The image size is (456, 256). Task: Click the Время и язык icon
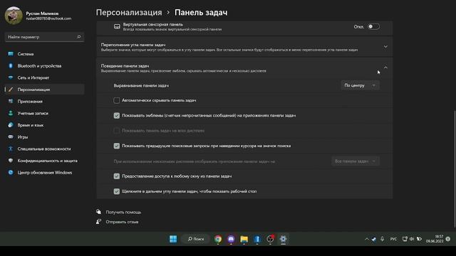11,125
